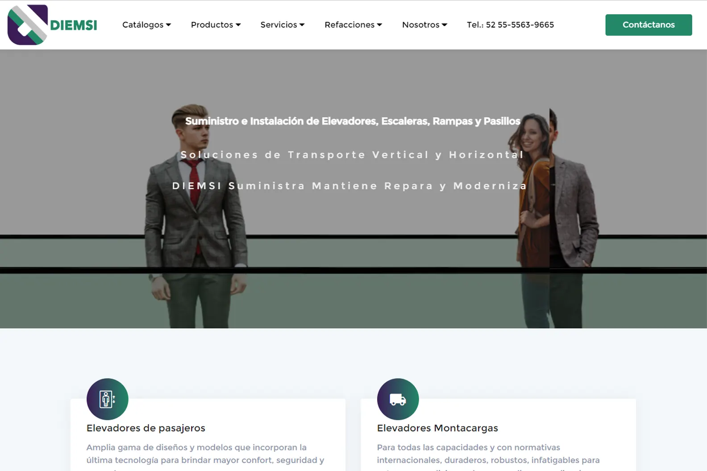Expand the Nosotros dropdown arrow
The height and width of the screenshot is (471, 707).
pos(445,25)
